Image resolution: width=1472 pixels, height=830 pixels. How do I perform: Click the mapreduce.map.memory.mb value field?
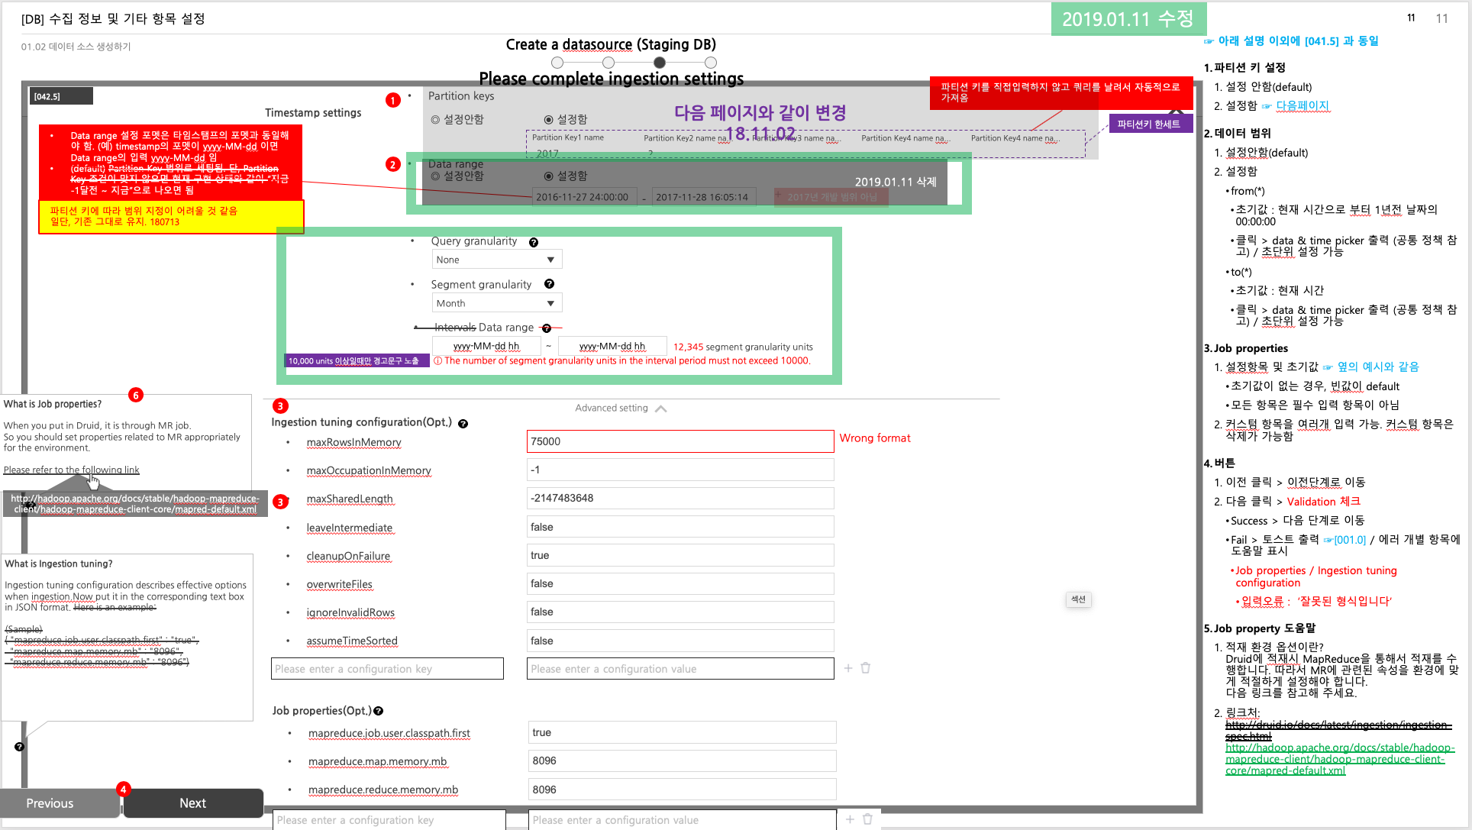pos(682,761)
